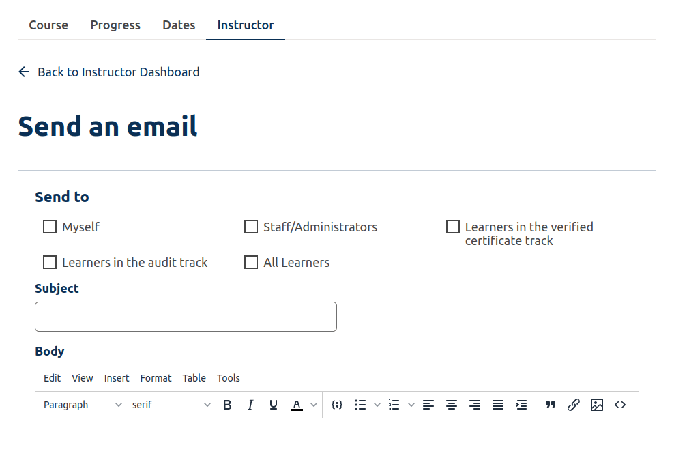Open the serif font family dropdown

(171, 405)
